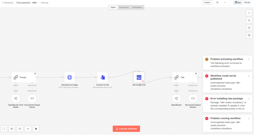The width and height of the screenshot is (254, 135).
Task: Dismiss Problem running workflow notification
Action: click(249, 118)
